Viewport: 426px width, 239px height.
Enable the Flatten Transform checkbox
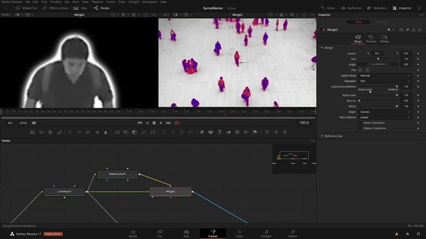point(360,128)
